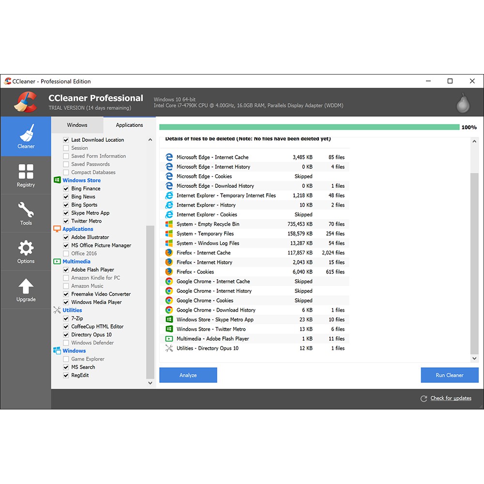
Task: Enable the Office 2016 checkbox
Action: tap(66, 254)
